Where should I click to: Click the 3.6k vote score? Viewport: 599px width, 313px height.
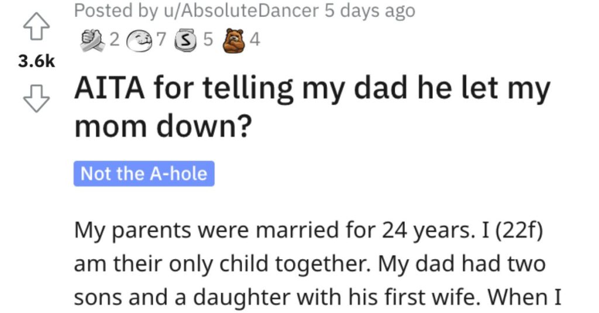(x=36, y=61)
